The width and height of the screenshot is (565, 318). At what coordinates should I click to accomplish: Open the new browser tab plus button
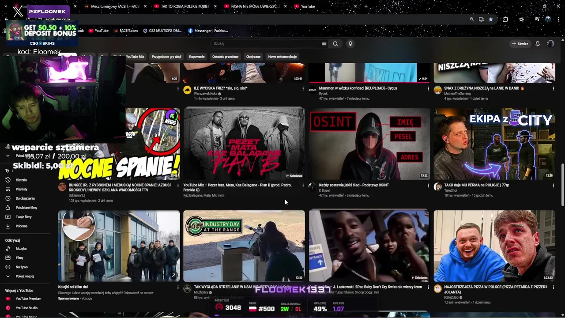366,6
